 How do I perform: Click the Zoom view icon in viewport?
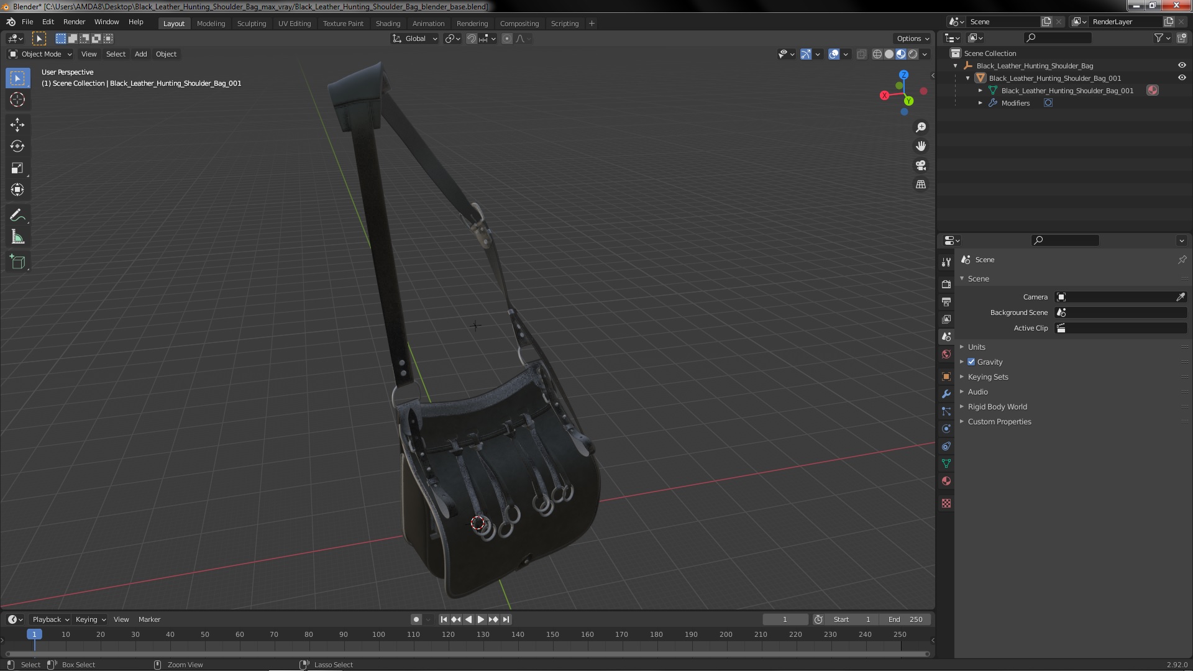tap(921, 127)
